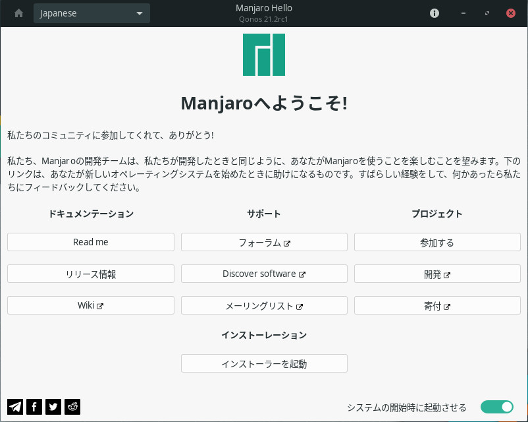Open the メーリングリスト link

point(264,305)
